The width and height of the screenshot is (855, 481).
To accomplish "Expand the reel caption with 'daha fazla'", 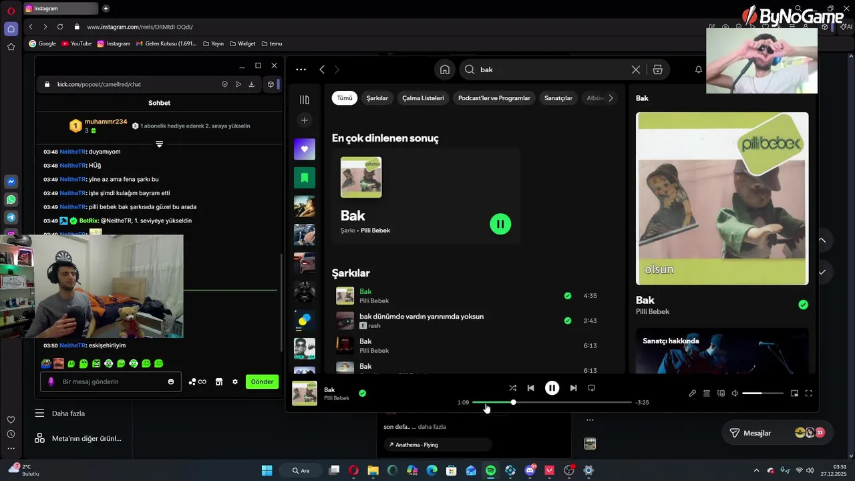I will [x=432, y=427].
